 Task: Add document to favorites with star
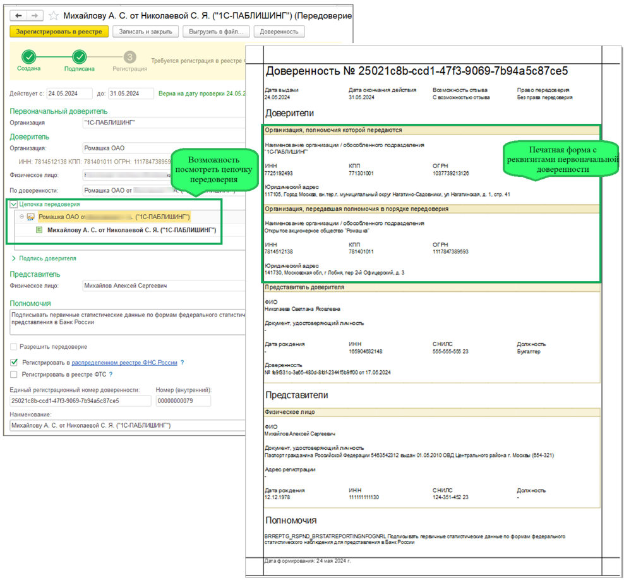(x=54, y=15)
